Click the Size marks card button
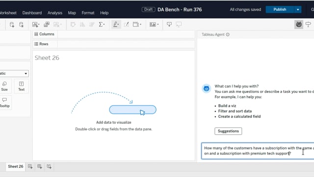 (x=4, y=87)
